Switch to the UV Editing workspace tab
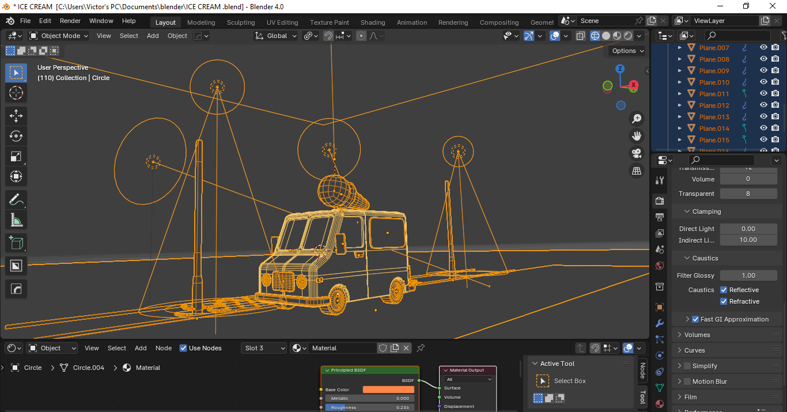 [x=282, y=22]
